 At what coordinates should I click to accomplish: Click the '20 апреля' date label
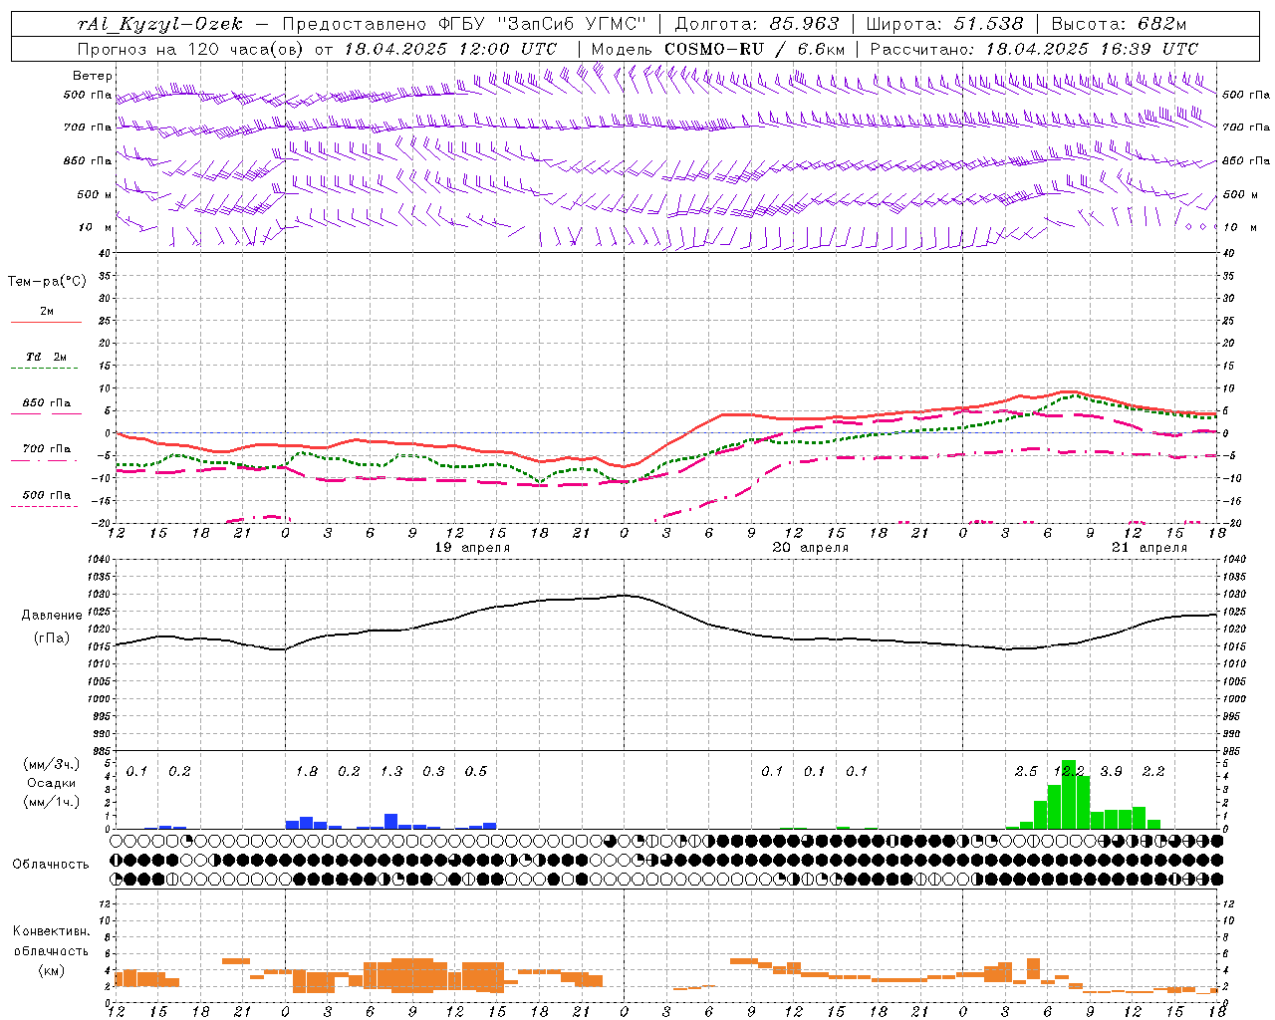click(x=811, y=548)
